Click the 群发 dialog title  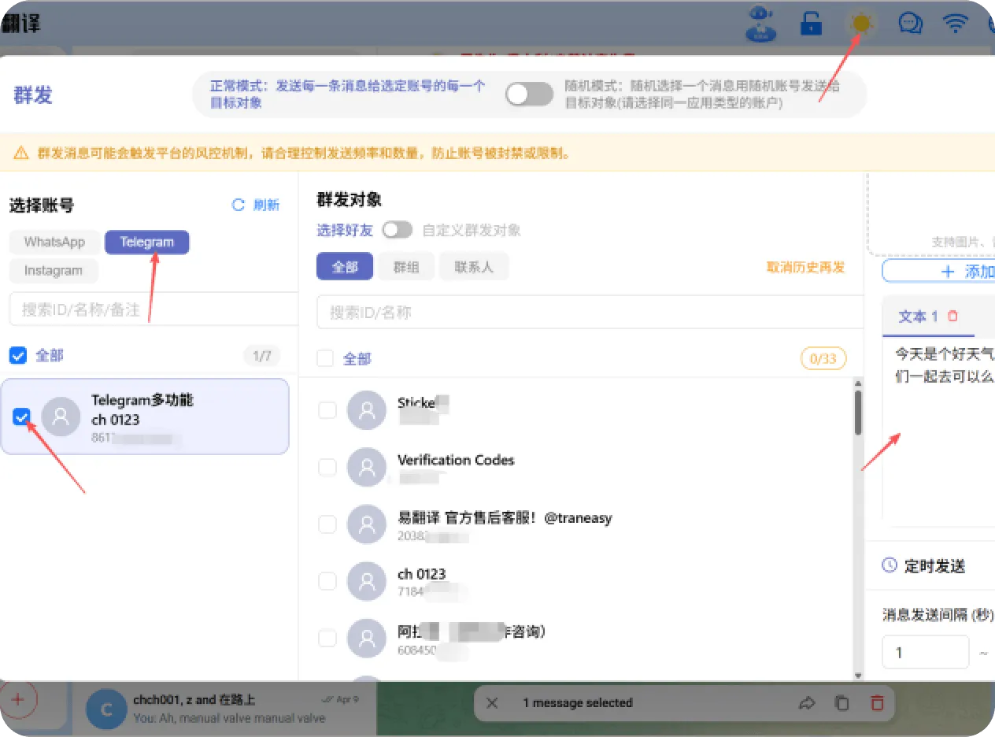pos(33,94)
